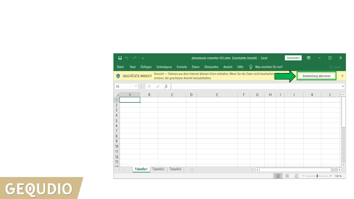Click horizontal scrollbar right arrow
354x199 pixels.
(x=339, y=170)
